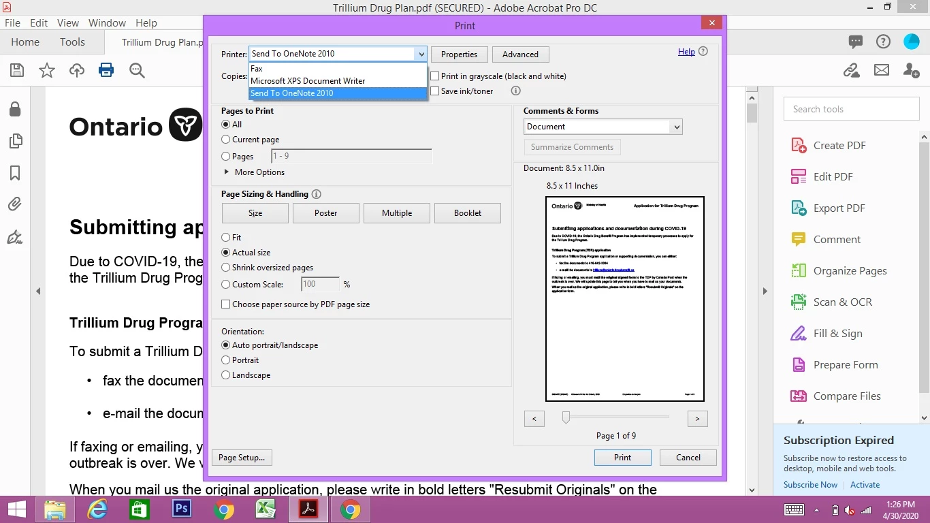Select the Fit sizing radio button

[225, 238]
